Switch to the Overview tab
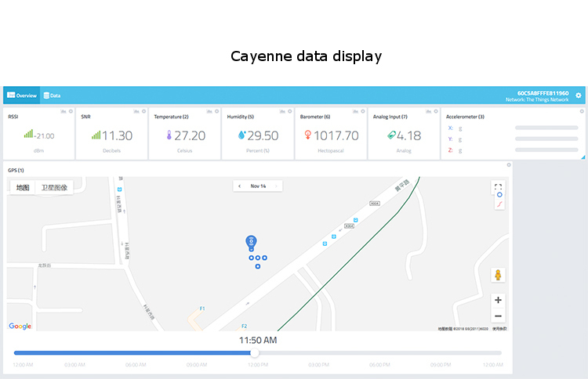Viewport: 588px width, 379px height. (x=22, y=96)
